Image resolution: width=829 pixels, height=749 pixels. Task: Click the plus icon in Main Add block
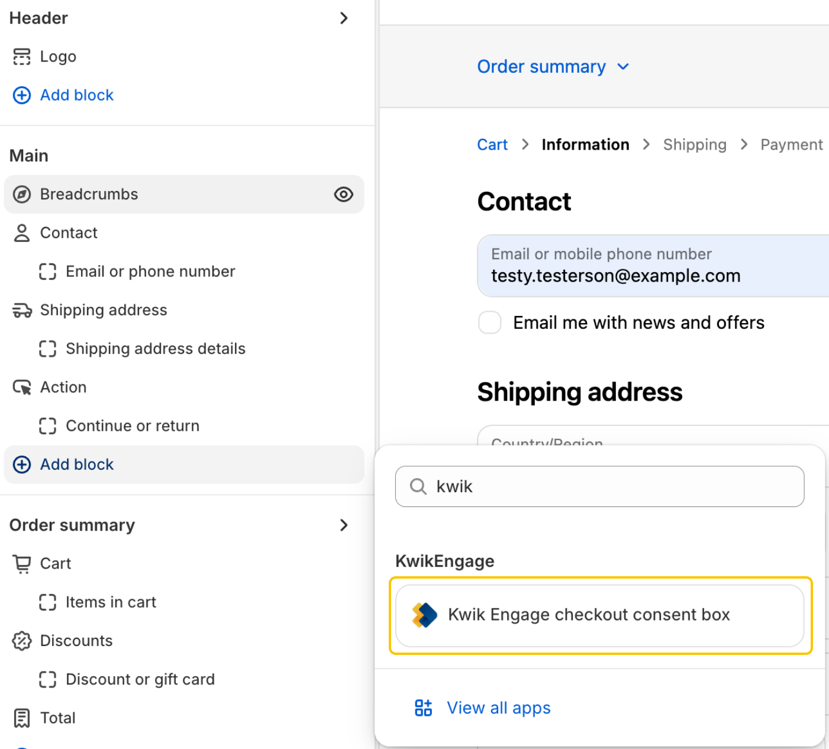pos(22,464)
